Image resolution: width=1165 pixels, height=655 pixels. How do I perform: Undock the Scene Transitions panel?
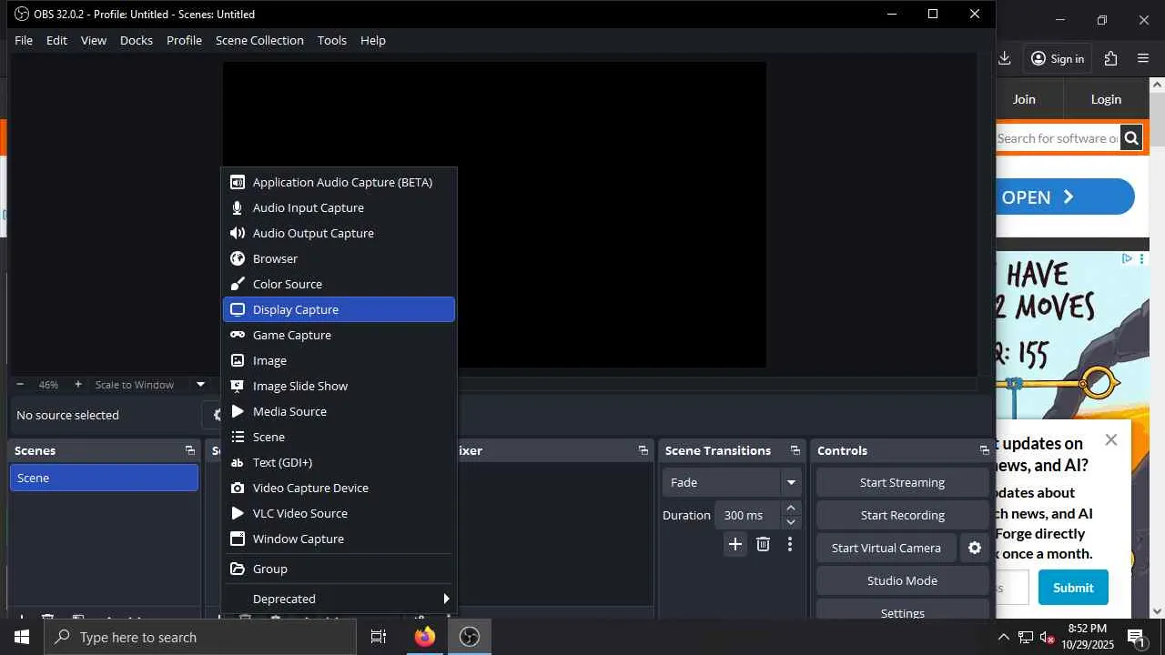pyautogui.click(x=795, y=450)
